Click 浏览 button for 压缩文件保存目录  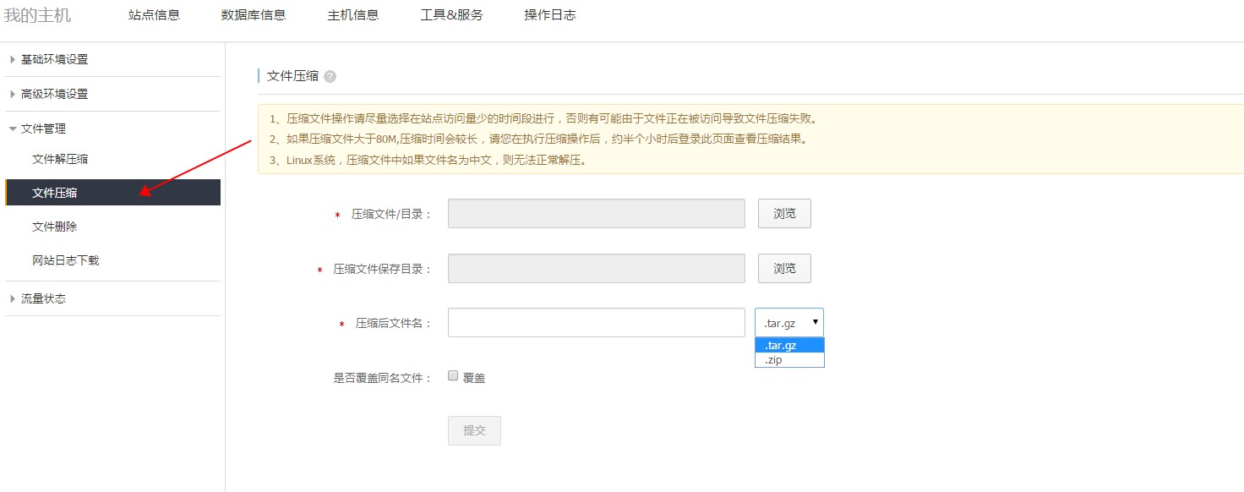click(x=783, y=268)
